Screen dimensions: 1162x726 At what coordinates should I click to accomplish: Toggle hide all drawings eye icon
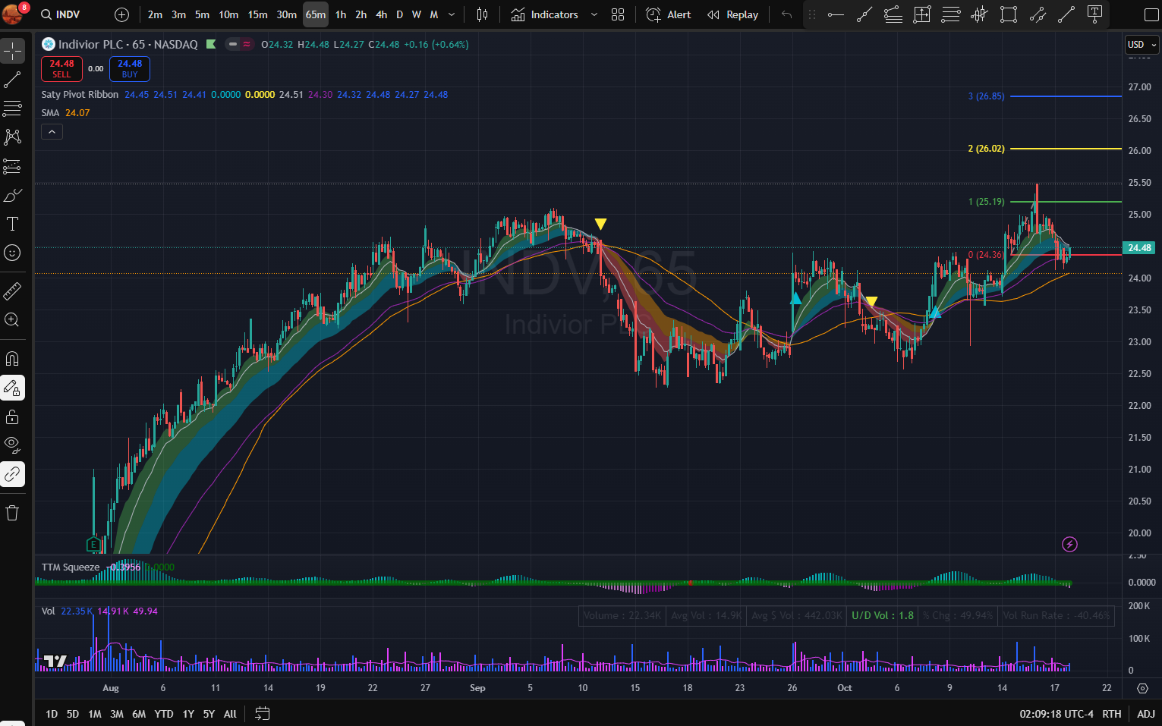coord(12,445)
